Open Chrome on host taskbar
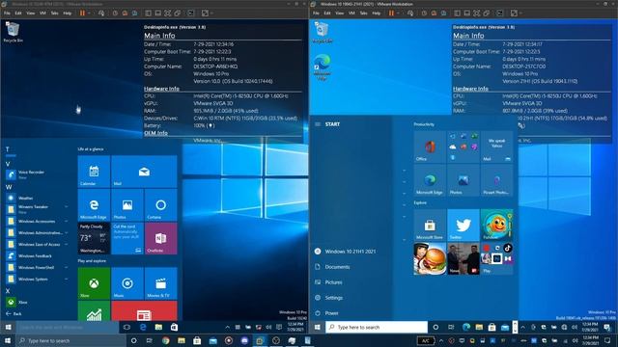The height and width of the screenshot is (347, 618). (166, 340)
